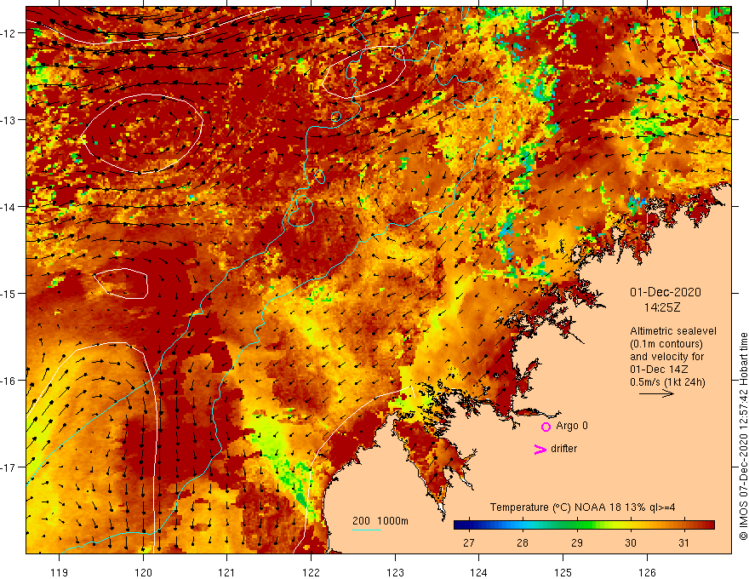Select the '01-Dec-2020' date text
The width and height of the screenshot is (749, 579).
pyautogui.click(x=666, y=292)
